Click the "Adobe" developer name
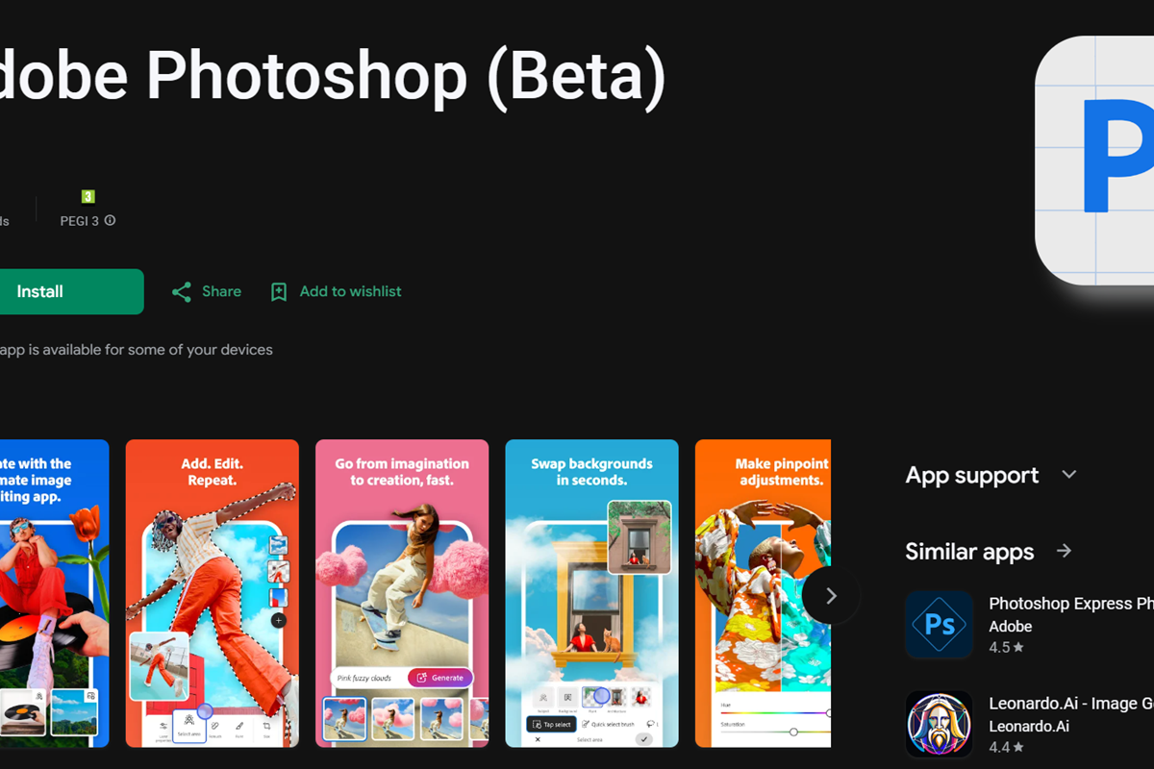This screenshot has height=769, width=1154. pos(1011,626)
